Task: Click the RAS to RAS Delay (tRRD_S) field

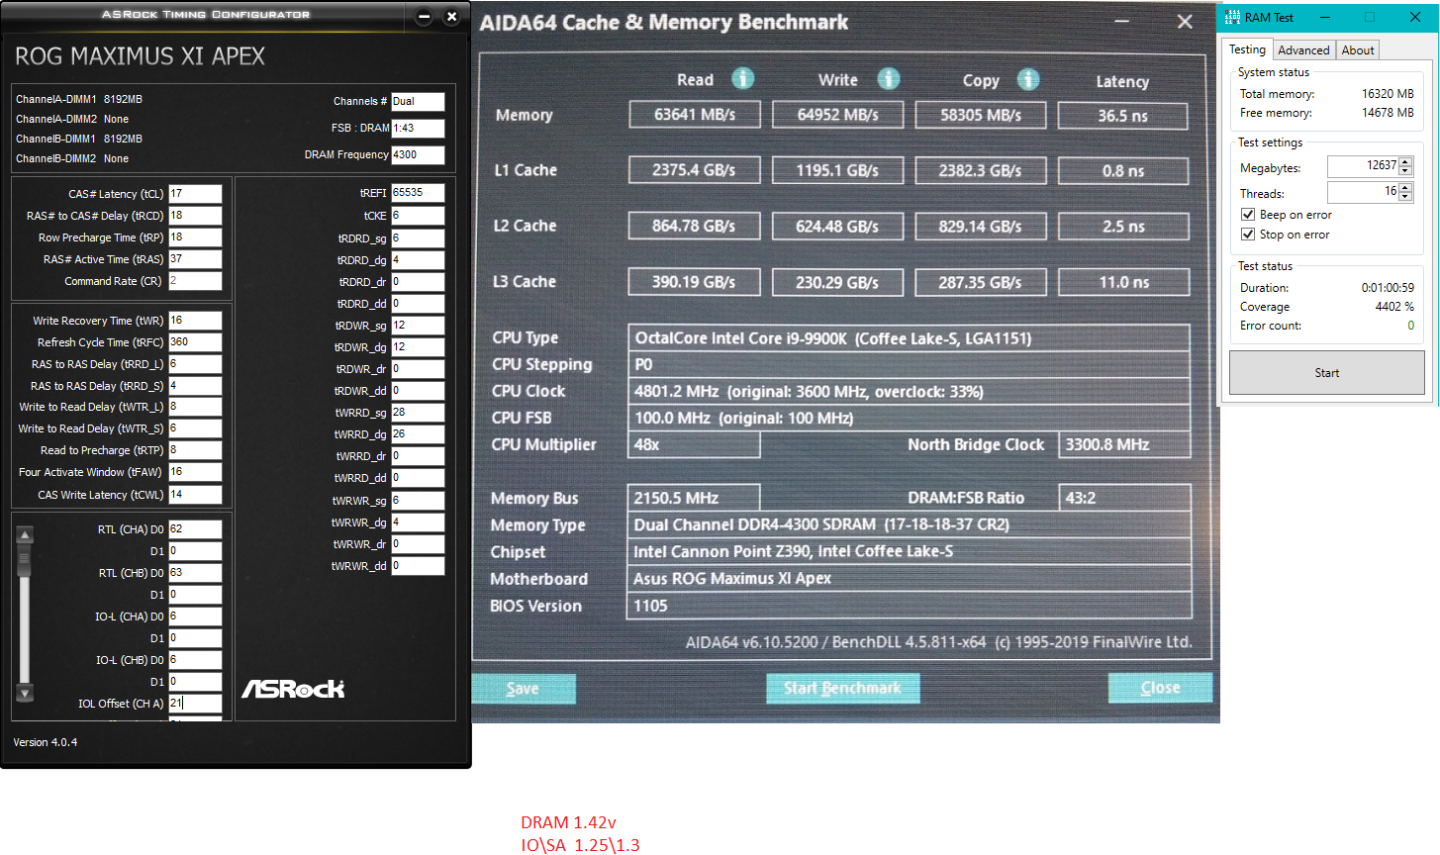Action: pyautogui.click(x=195, y=386)
